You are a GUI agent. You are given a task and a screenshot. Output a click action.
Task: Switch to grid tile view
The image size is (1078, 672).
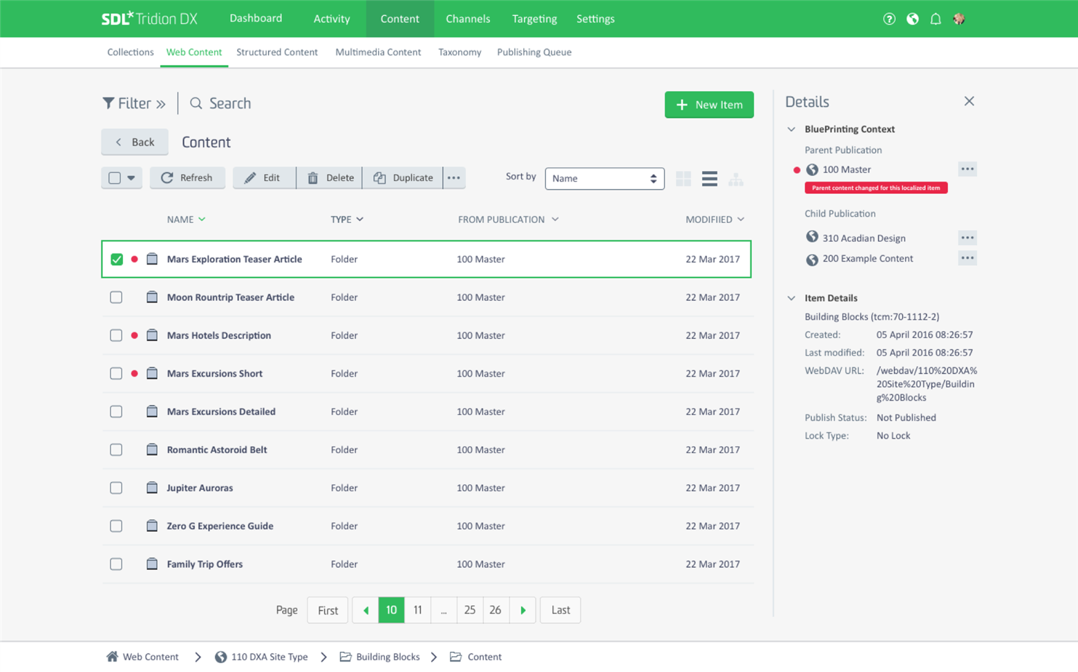click(683, 179)
